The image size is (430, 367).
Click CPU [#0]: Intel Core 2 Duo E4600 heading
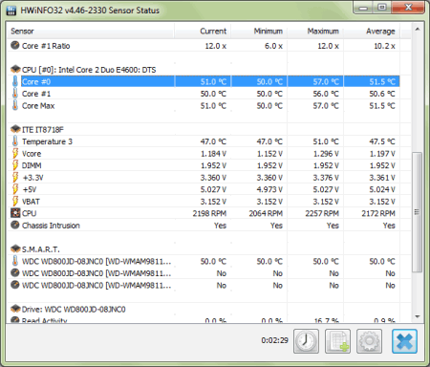coord(89,70)
